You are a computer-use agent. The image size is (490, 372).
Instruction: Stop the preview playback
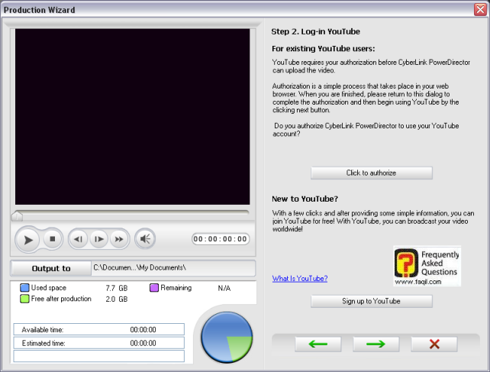point(52,239)
